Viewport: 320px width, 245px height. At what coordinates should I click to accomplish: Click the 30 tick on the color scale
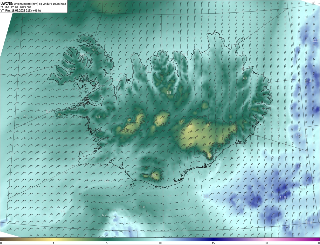pyautogui.click(x=266, y=243)
